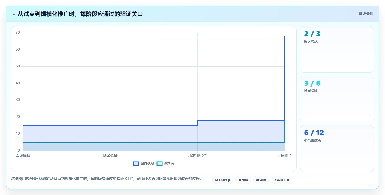Click the icon inside the 进度 tag
The width and height of the screenshot is (385, 195).
[258, 180]
